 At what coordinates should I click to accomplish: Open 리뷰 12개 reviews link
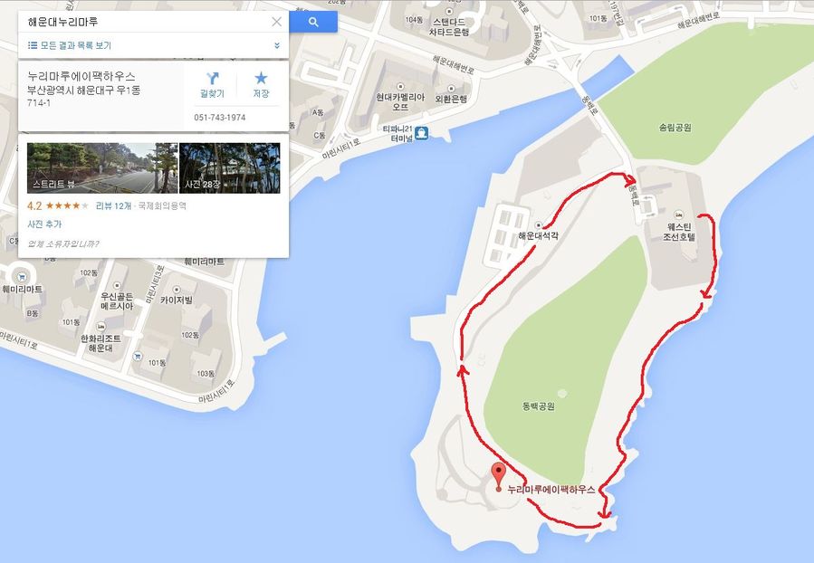tap(114, 206)
